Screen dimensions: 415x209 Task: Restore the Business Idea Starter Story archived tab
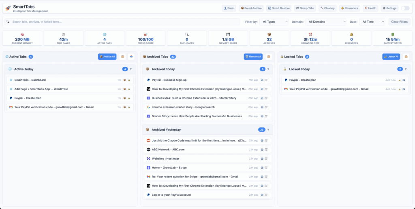pyautogui.click(x=262, y=98)
